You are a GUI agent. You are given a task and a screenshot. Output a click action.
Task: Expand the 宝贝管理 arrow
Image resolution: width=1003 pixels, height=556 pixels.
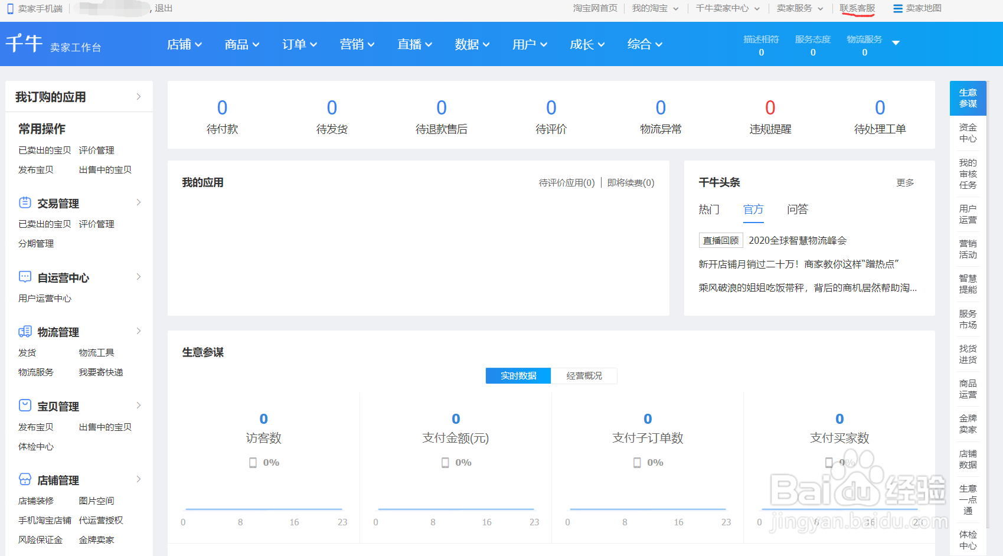click(139, 405)
